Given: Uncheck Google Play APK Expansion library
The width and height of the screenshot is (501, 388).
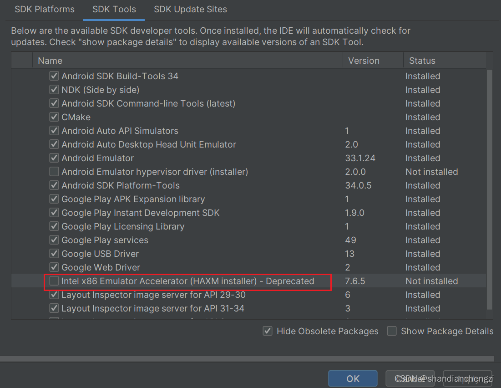Looking at the screenshot, I should (54, 199).
